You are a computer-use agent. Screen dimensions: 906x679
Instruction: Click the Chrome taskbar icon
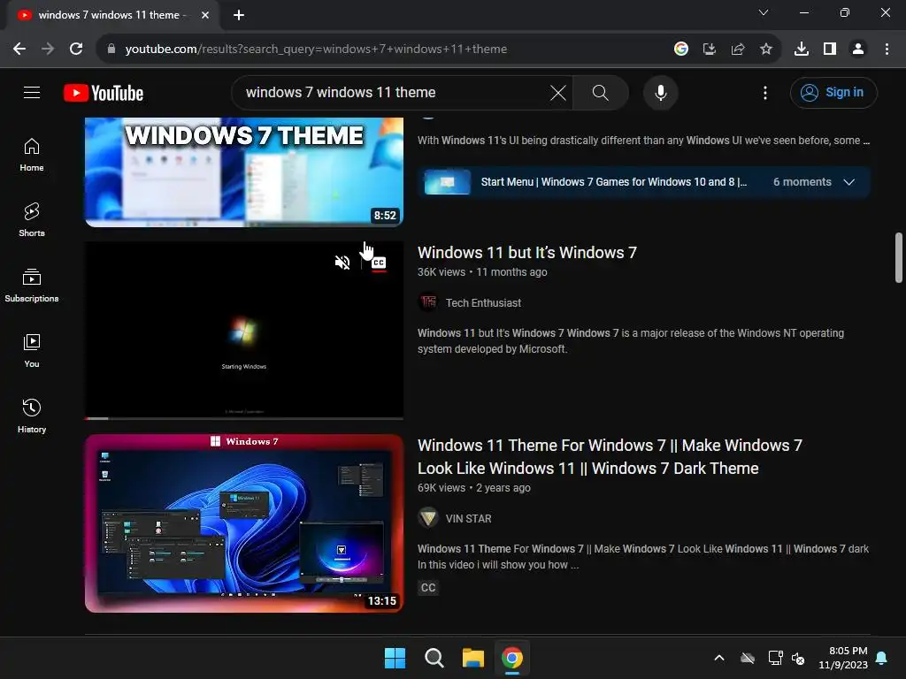pos(512,658)
